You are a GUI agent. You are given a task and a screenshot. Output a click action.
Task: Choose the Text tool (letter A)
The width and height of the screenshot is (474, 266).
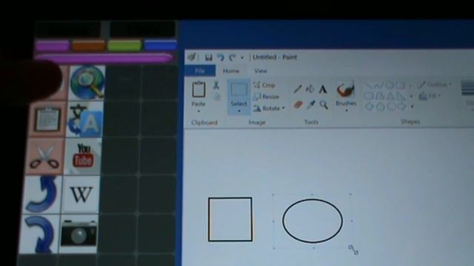click(323, 89)
